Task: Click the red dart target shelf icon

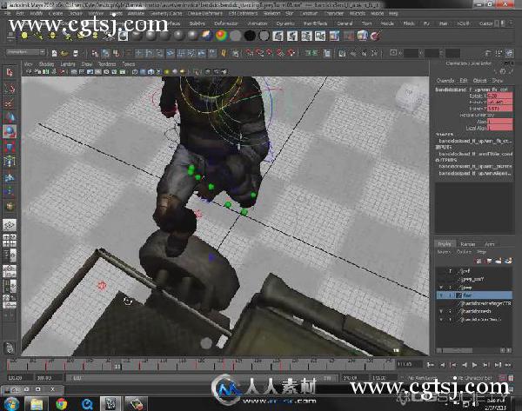Action: coord(376,36)
